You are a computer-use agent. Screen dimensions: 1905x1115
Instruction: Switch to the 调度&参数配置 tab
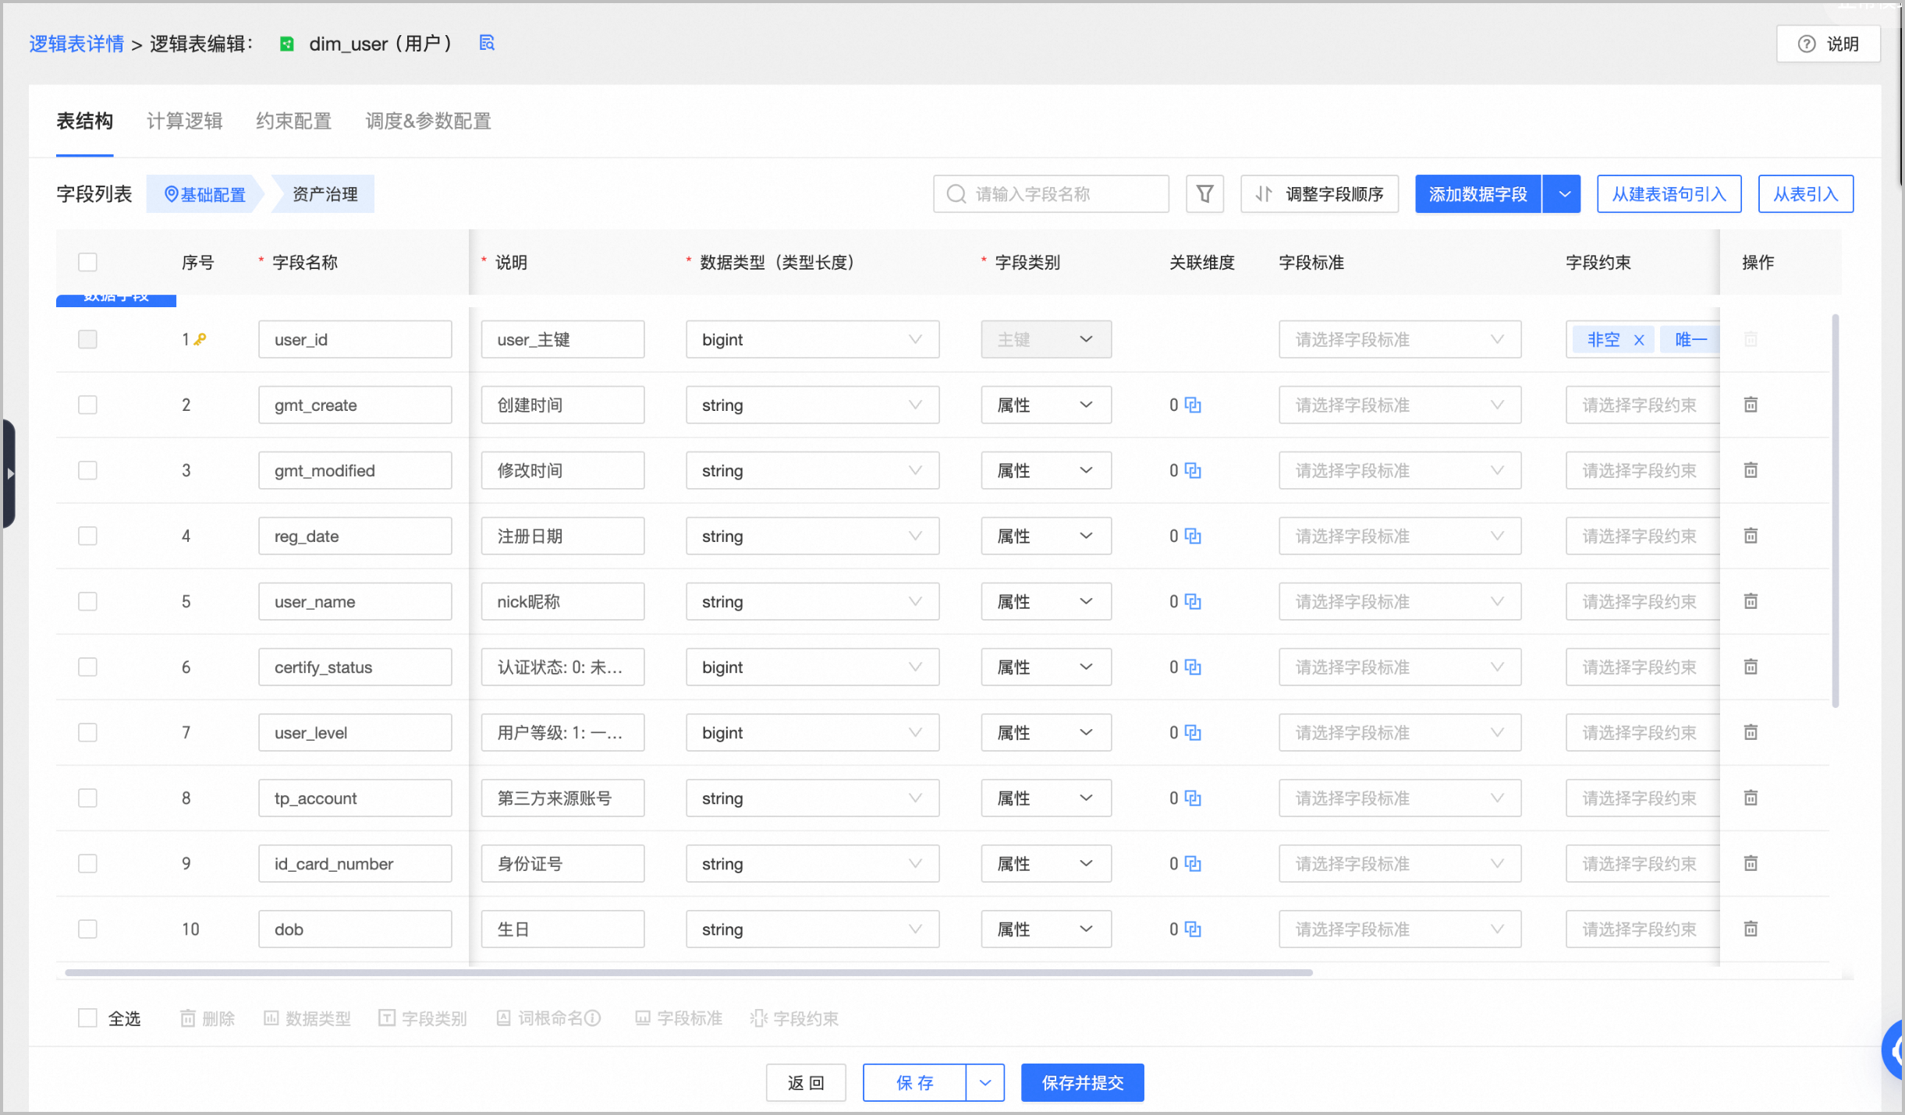pyautogui.click(x=427, y=121)
